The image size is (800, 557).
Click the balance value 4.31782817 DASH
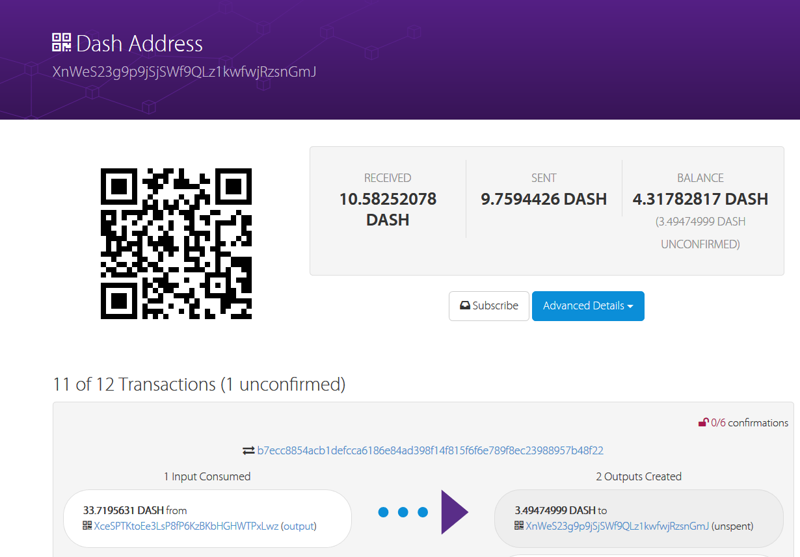tap(700, 199)
